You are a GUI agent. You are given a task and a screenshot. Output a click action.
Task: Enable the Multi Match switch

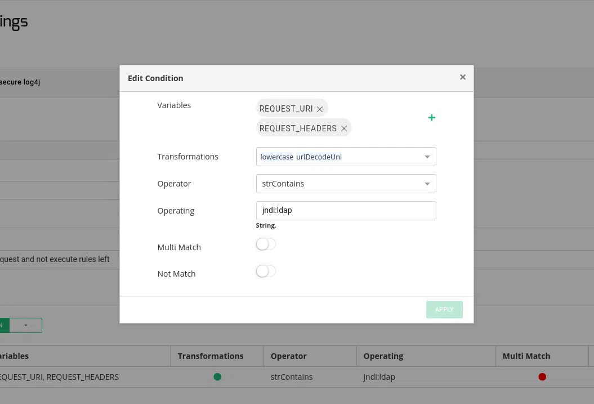266,245
